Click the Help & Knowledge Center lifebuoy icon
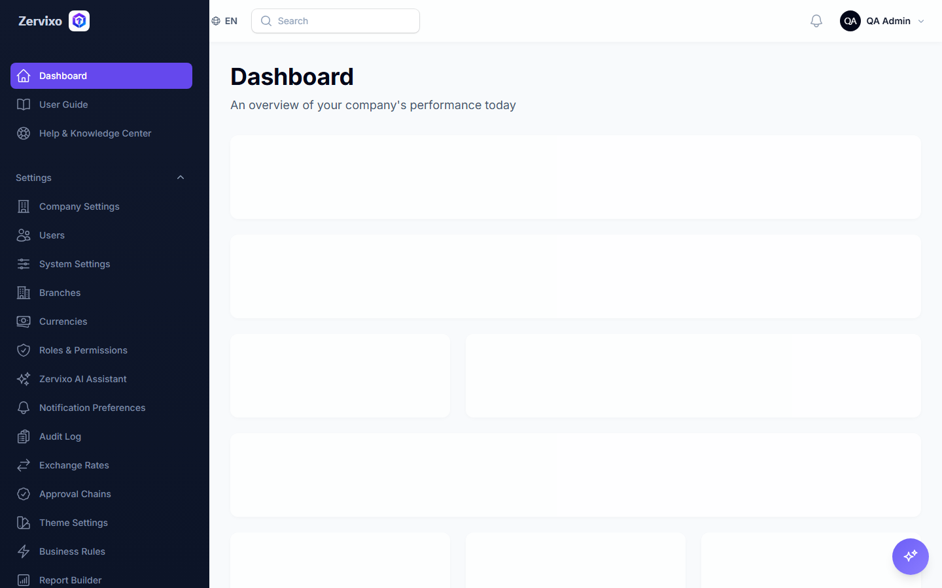 [x=24, y=133]
